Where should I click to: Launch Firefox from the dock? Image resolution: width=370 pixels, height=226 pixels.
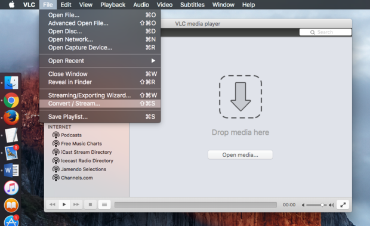(11, 117)
